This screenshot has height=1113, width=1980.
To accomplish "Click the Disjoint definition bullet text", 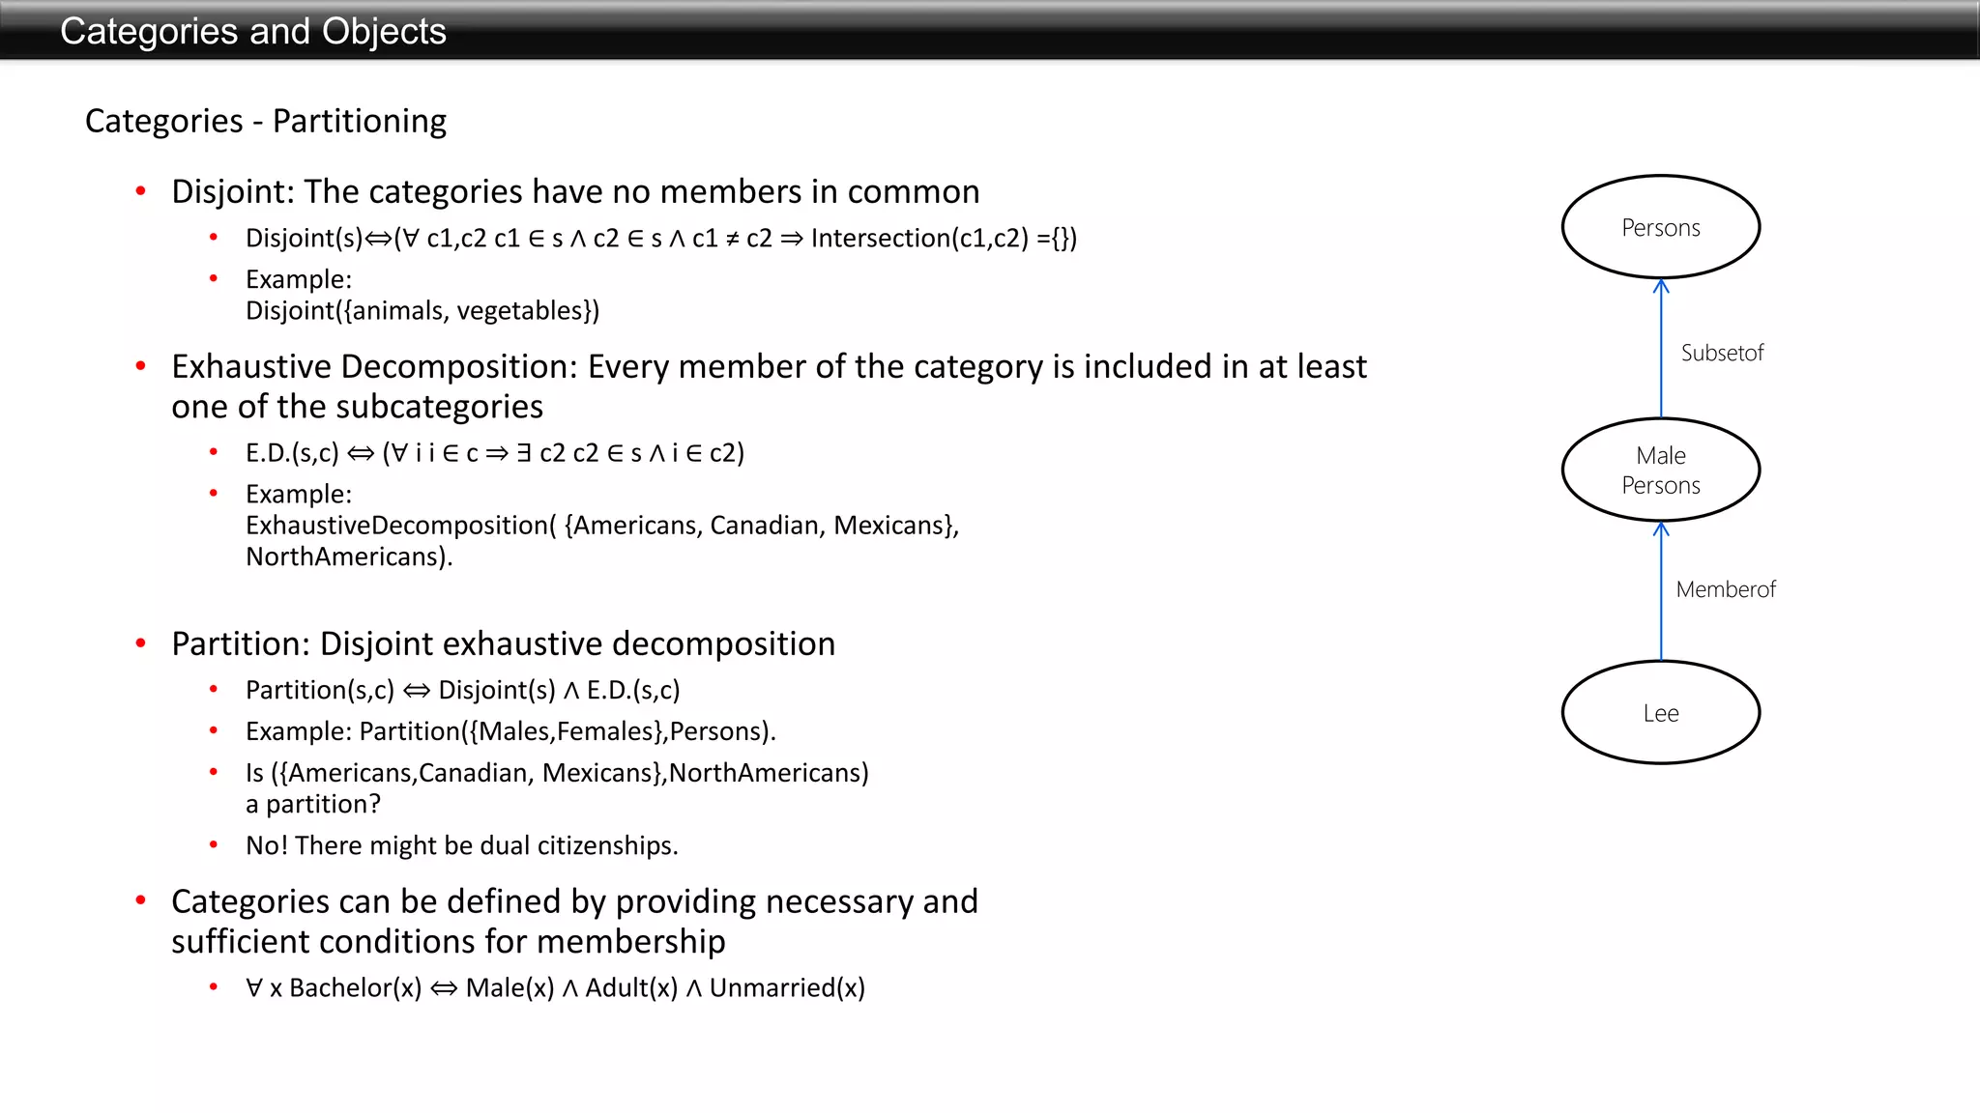I will (575, 191).
